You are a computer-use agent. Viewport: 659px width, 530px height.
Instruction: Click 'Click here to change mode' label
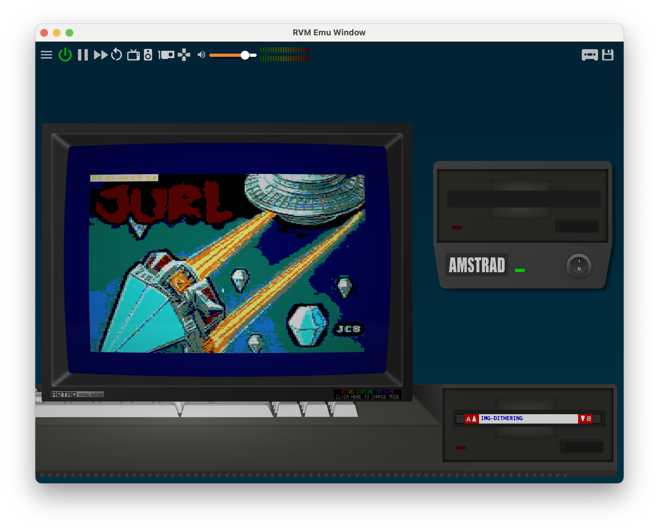pyautogui.click(x=368, y=397)
